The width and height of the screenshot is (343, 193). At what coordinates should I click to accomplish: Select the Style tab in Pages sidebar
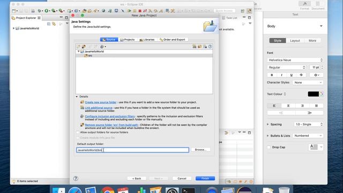(x=278, y=41)
